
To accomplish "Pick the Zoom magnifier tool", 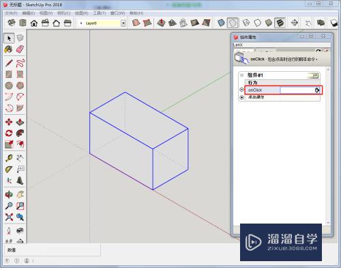I will [x=9, y=206].
